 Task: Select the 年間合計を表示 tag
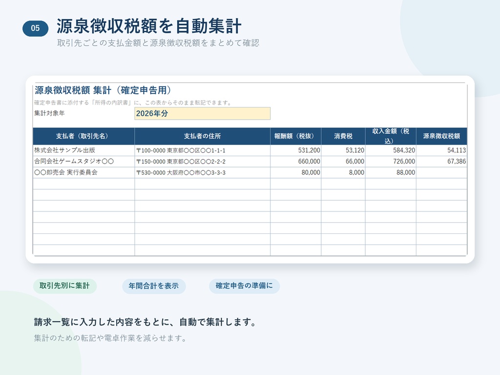(154, 286)
